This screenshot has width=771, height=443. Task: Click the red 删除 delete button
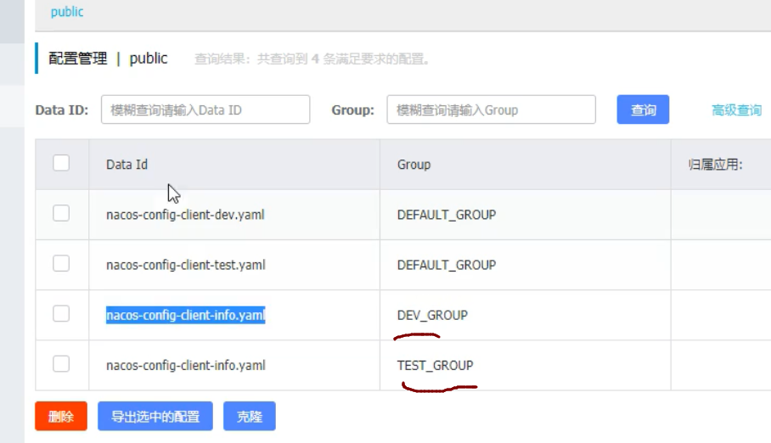click(61, 417)
